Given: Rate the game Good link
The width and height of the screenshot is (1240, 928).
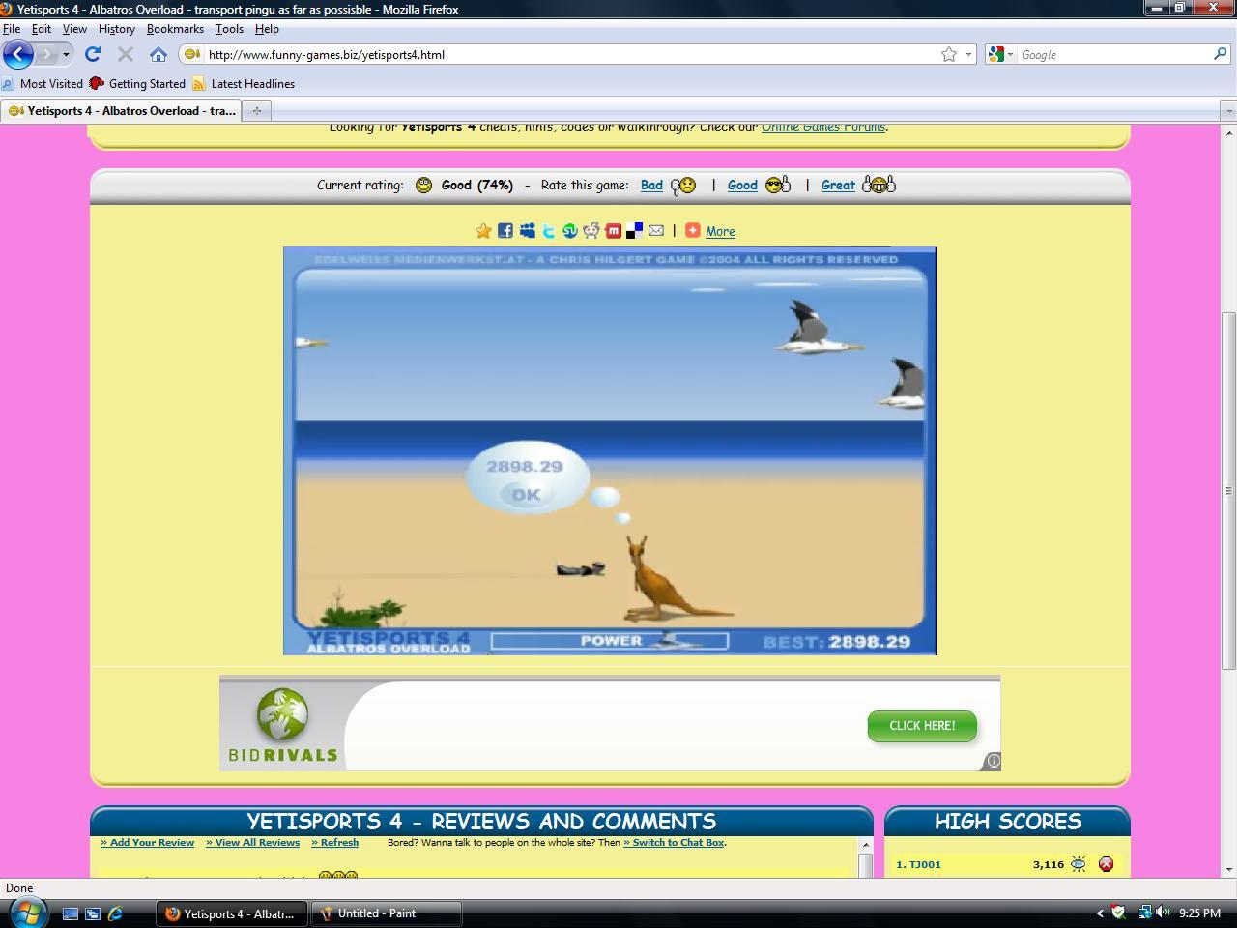Looking at the screenshot, I should pos(742,185).
